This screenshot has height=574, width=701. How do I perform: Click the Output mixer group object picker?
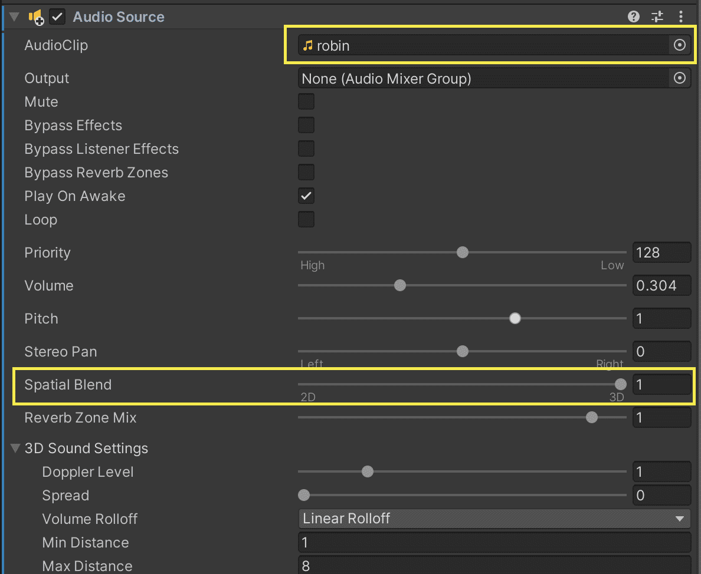(680, 78)
